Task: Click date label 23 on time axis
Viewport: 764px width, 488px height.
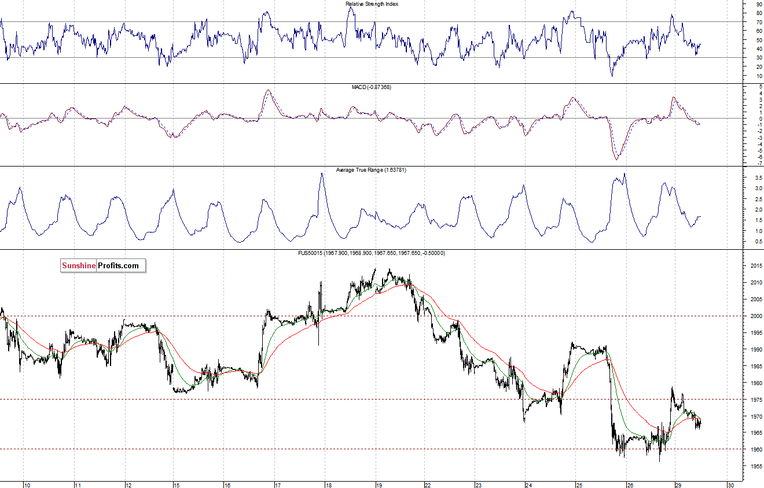Action: pyautogui.click(x=477, y=485)
